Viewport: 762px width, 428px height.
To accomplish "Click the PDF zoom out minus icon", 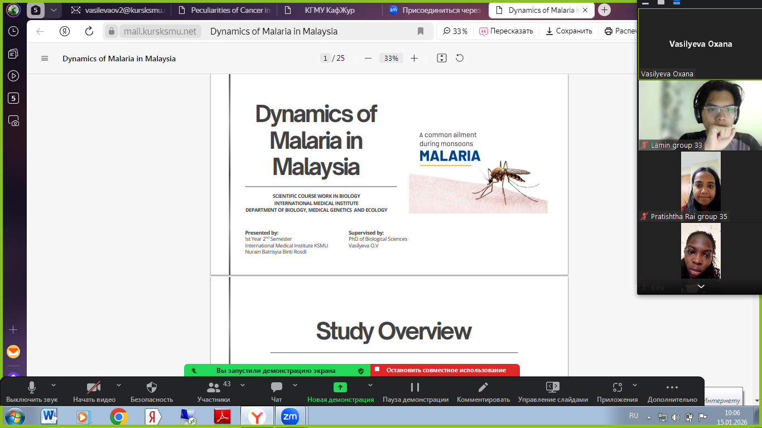I will click(x=368, y=58).
